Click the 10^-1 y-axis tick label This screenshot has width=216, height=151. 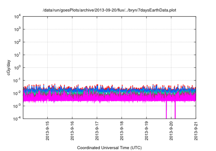point(17,81)
